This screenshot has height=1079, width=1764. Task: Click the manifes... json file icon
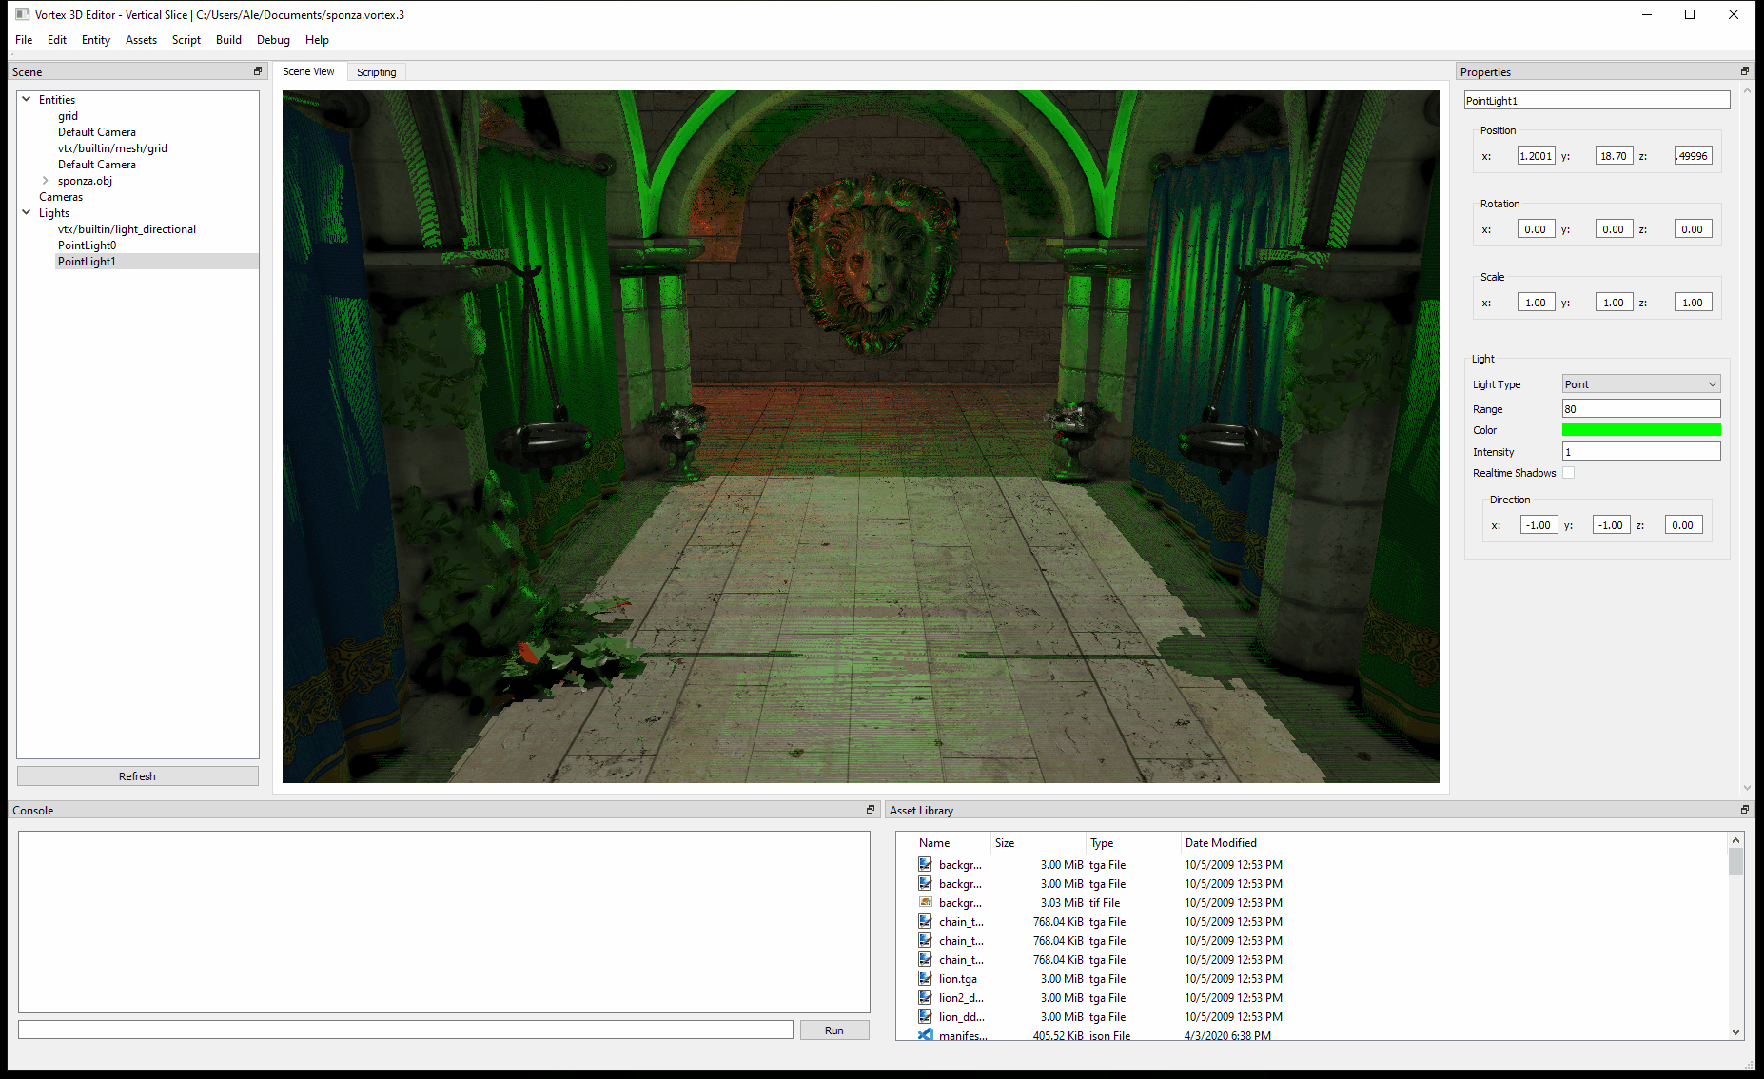pos(925,1035)
